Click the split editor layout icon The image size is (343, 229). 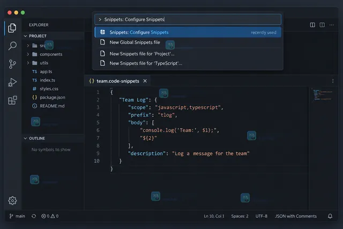pos(312,25)
